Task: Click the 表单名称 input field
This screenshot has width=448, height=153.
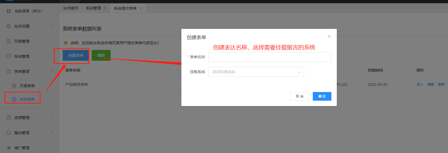Action: click(270, 57)
